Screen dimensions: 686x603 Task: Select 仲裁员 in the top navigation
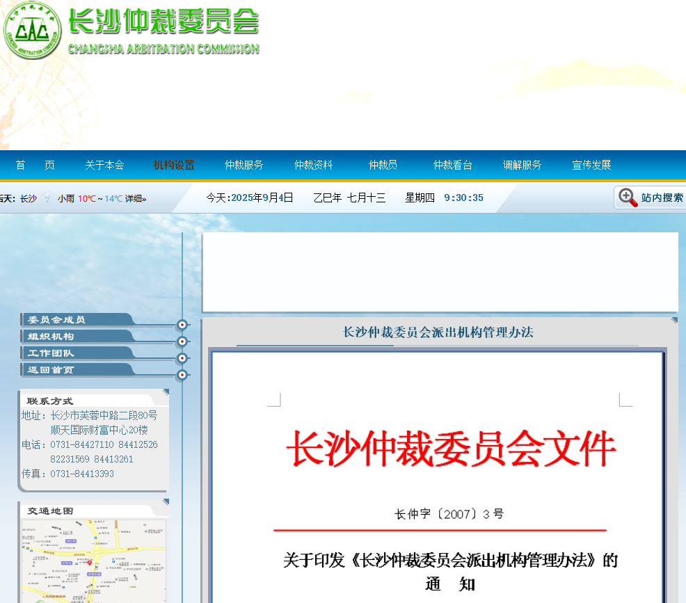point(383,165)
